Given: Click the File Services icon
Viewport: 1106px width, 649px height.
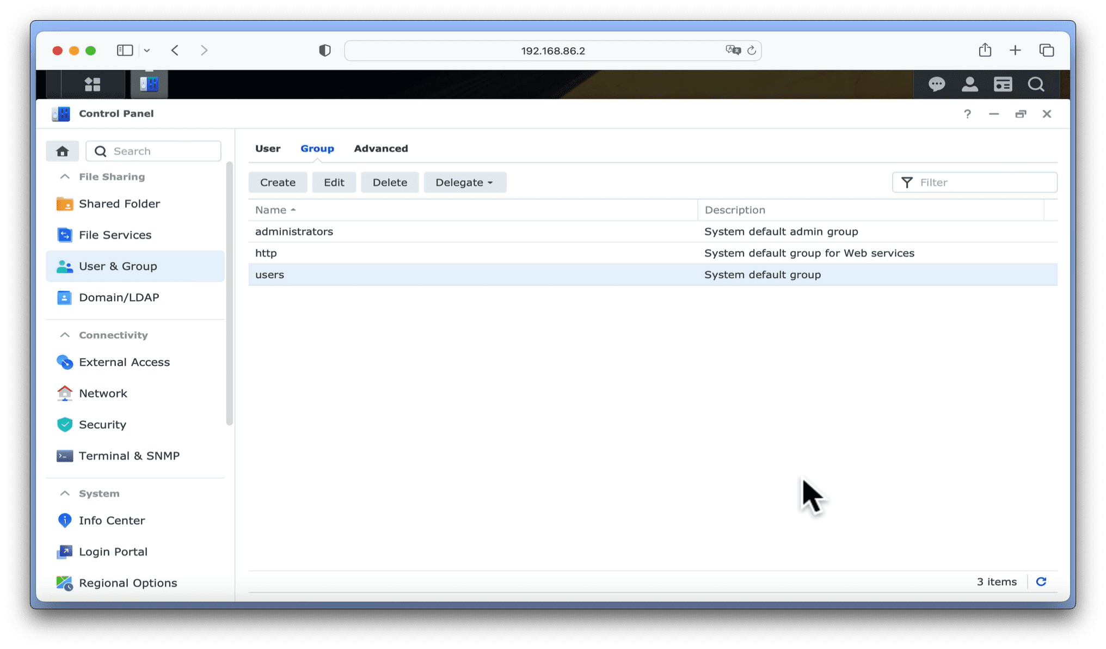Looking at the screenshot, I should click(x=65, y=235).
